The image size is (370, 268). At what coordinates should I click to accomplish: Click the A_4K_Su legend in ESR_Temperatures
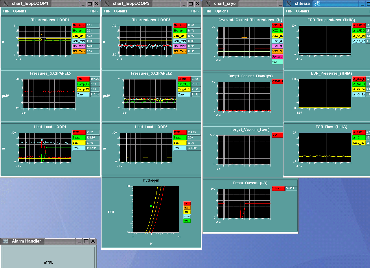tap(359, 36)
